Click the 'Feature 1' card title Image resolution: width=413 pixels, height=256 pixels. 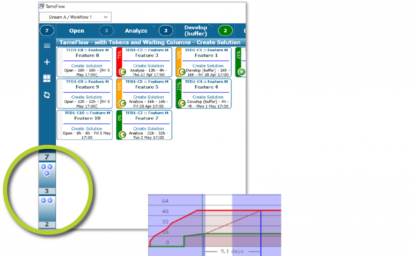click(x=206, y=55)
